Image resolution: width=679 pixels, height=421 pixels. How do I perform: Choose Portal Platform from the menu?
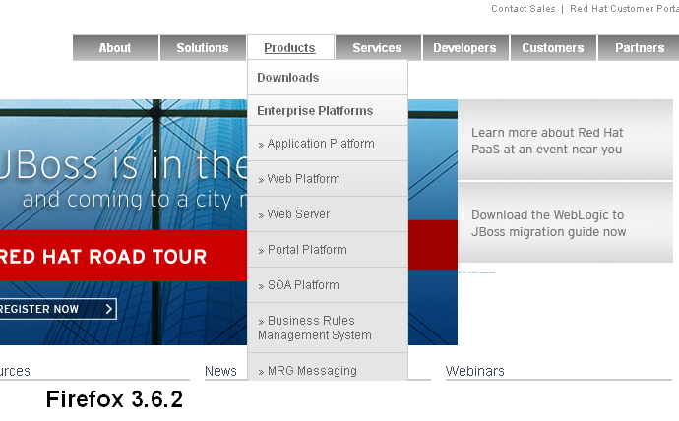[x=328, y=250]
